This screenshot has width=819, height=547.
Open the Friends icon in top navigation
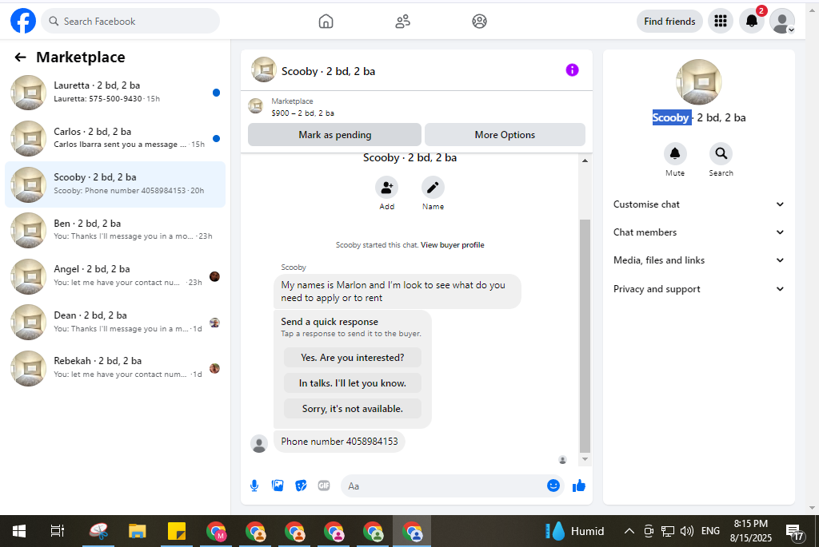click(403, 22)
